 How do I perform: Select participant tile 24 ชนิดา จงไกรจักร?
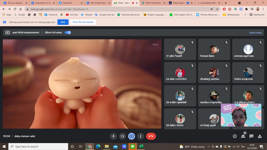(180, 73)
